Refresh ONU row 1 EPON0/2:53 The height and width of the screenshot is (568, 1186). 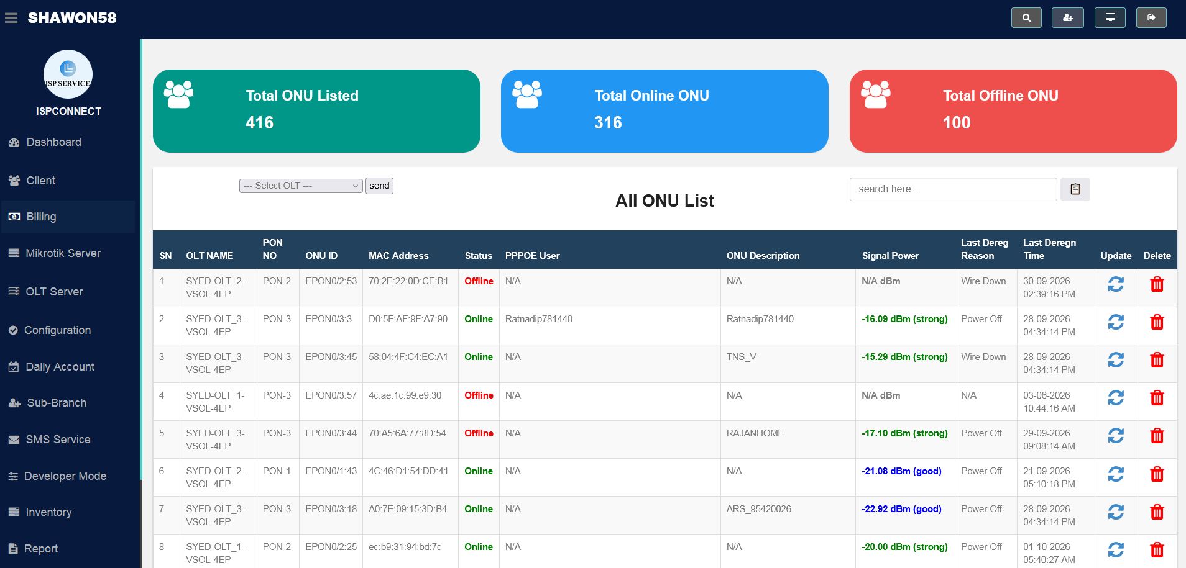[x=1116, y=284]
